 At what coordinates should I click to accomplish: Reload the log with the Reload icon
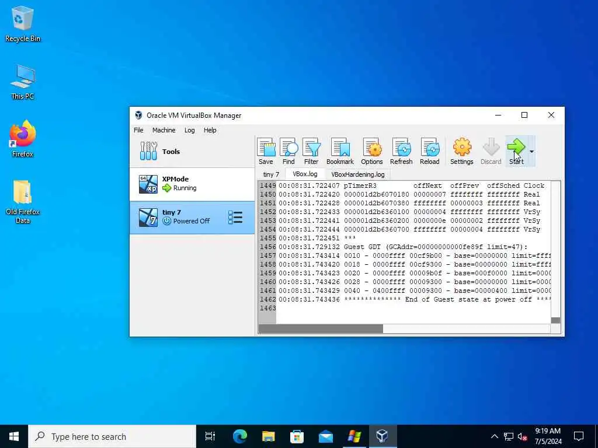pos(430,151)
